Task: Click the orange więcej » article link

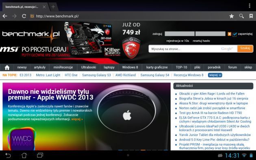Action: [x=77, y=119]
